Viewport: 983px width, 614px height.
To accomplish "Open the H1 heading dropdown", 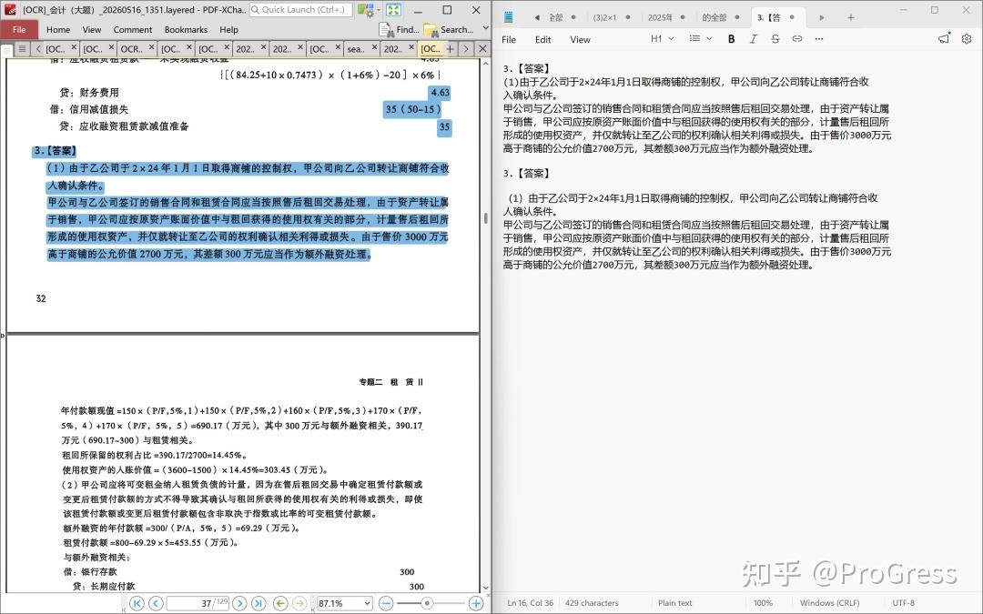I will tap(662, 38).
